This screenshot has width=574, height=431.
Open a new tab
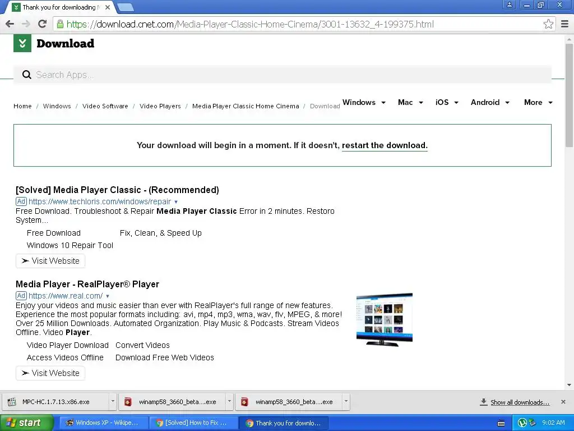pyautogui.click(x=126, y=7)
